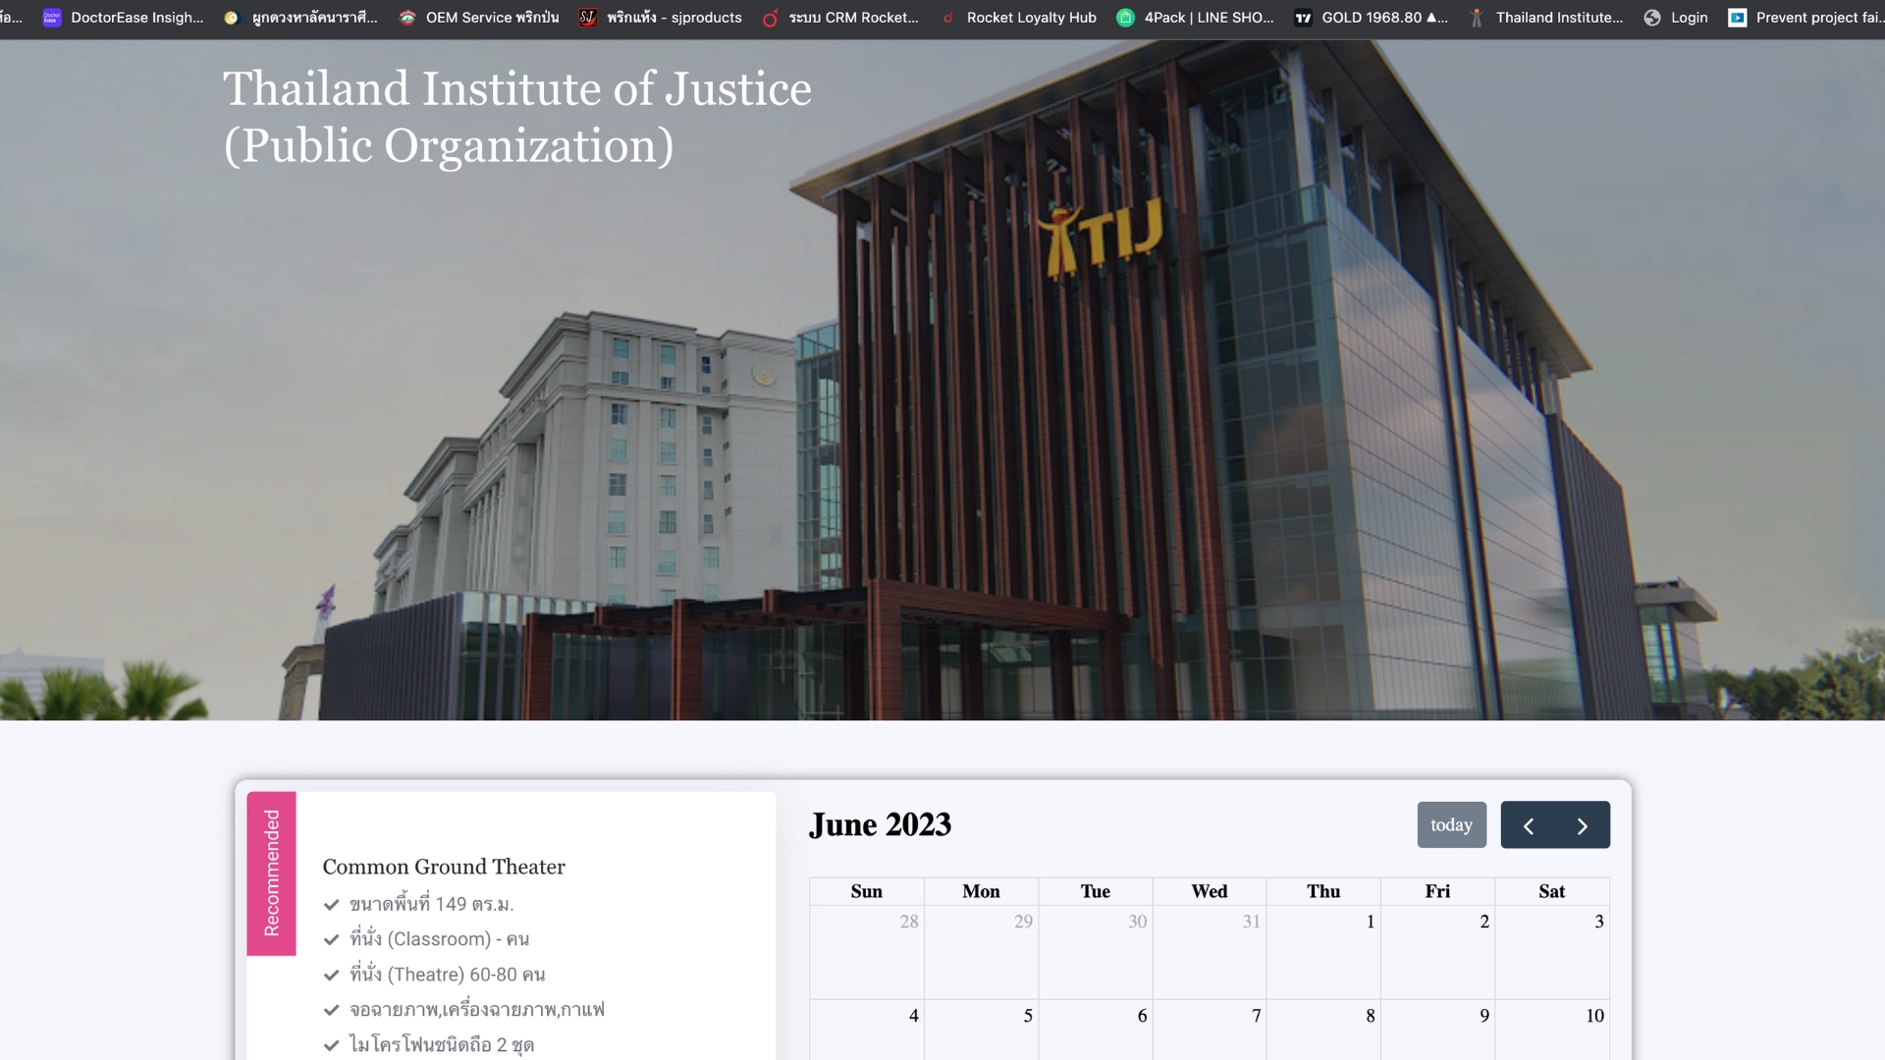
Task: Click the pink Recommended ribbon
Action: [x=272, y=873]
